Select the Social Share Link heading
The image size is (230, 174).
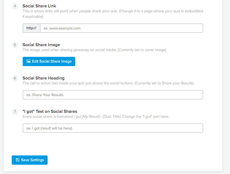pos(39,6)
